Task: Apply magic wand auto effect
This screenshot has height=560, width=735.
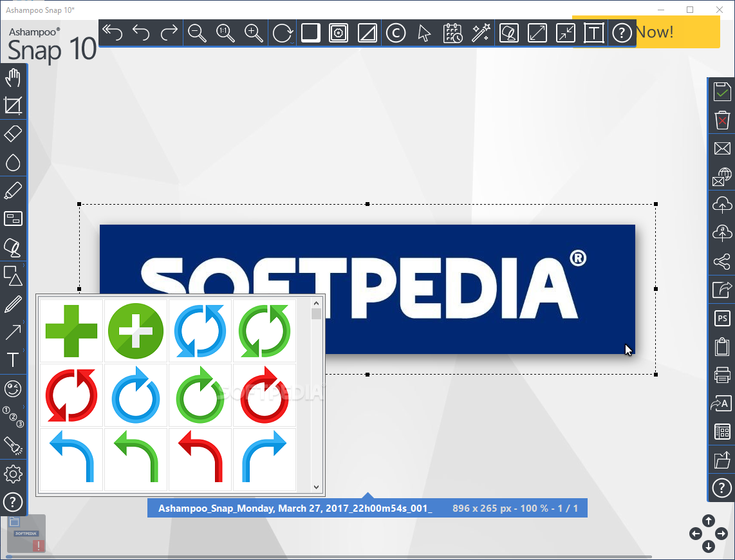Action: pos(481,33)
